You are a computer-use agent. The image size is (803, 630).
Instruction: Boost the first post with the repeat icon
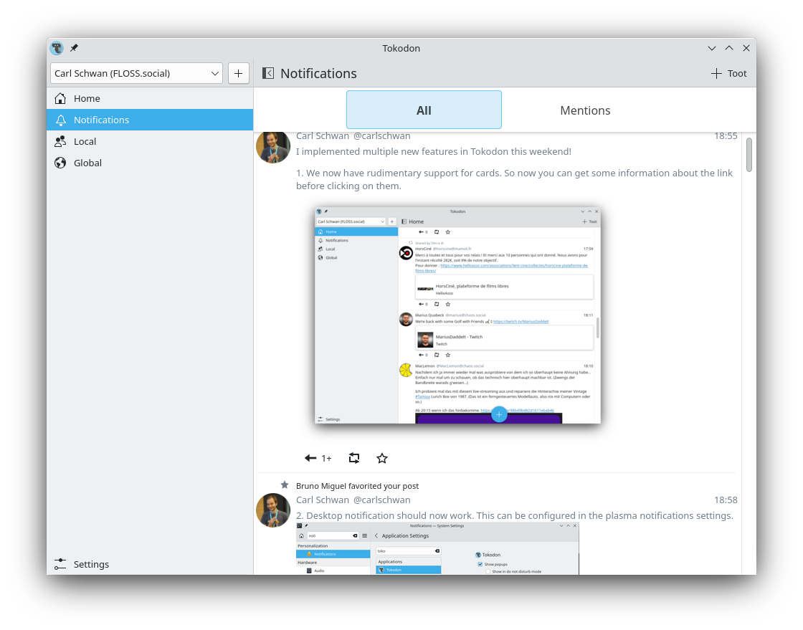point(354,458)
